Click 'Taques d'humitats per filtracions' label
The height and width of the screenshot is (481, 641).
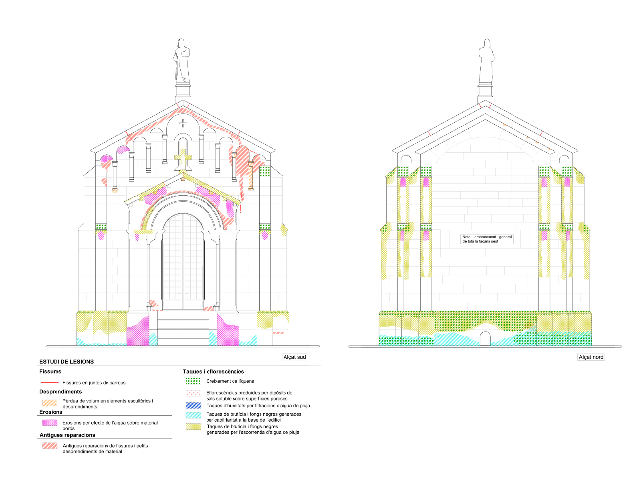click(x=258, y=406)
